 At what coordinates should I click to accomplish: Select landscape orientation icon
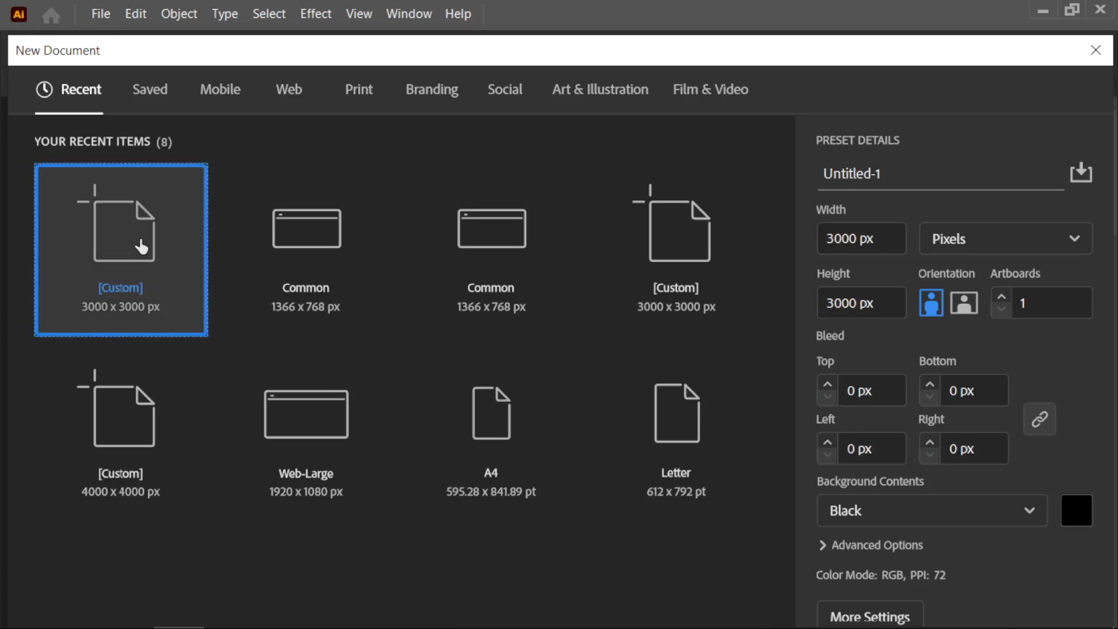964,303
